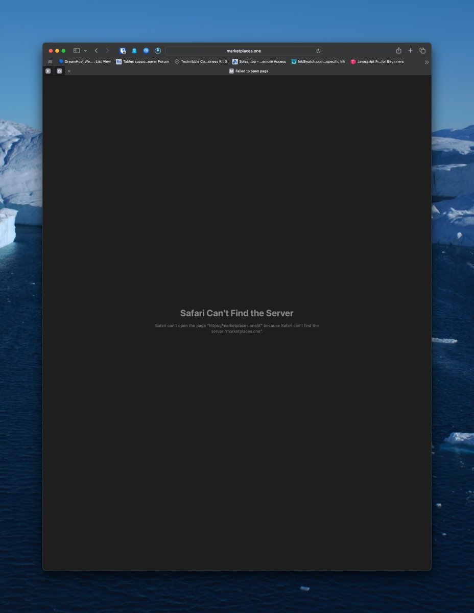
Task: Reload the page with the refresh icon
Action: tap(318, 51)
